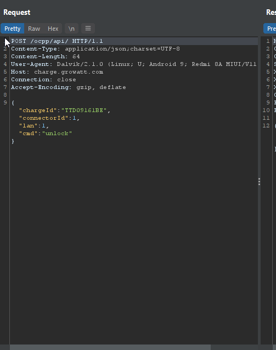The width and height of the screenshot is (276, 350).
Task: Click the horizontal scrollbar under the request editor
Action: tap(110, 347)
